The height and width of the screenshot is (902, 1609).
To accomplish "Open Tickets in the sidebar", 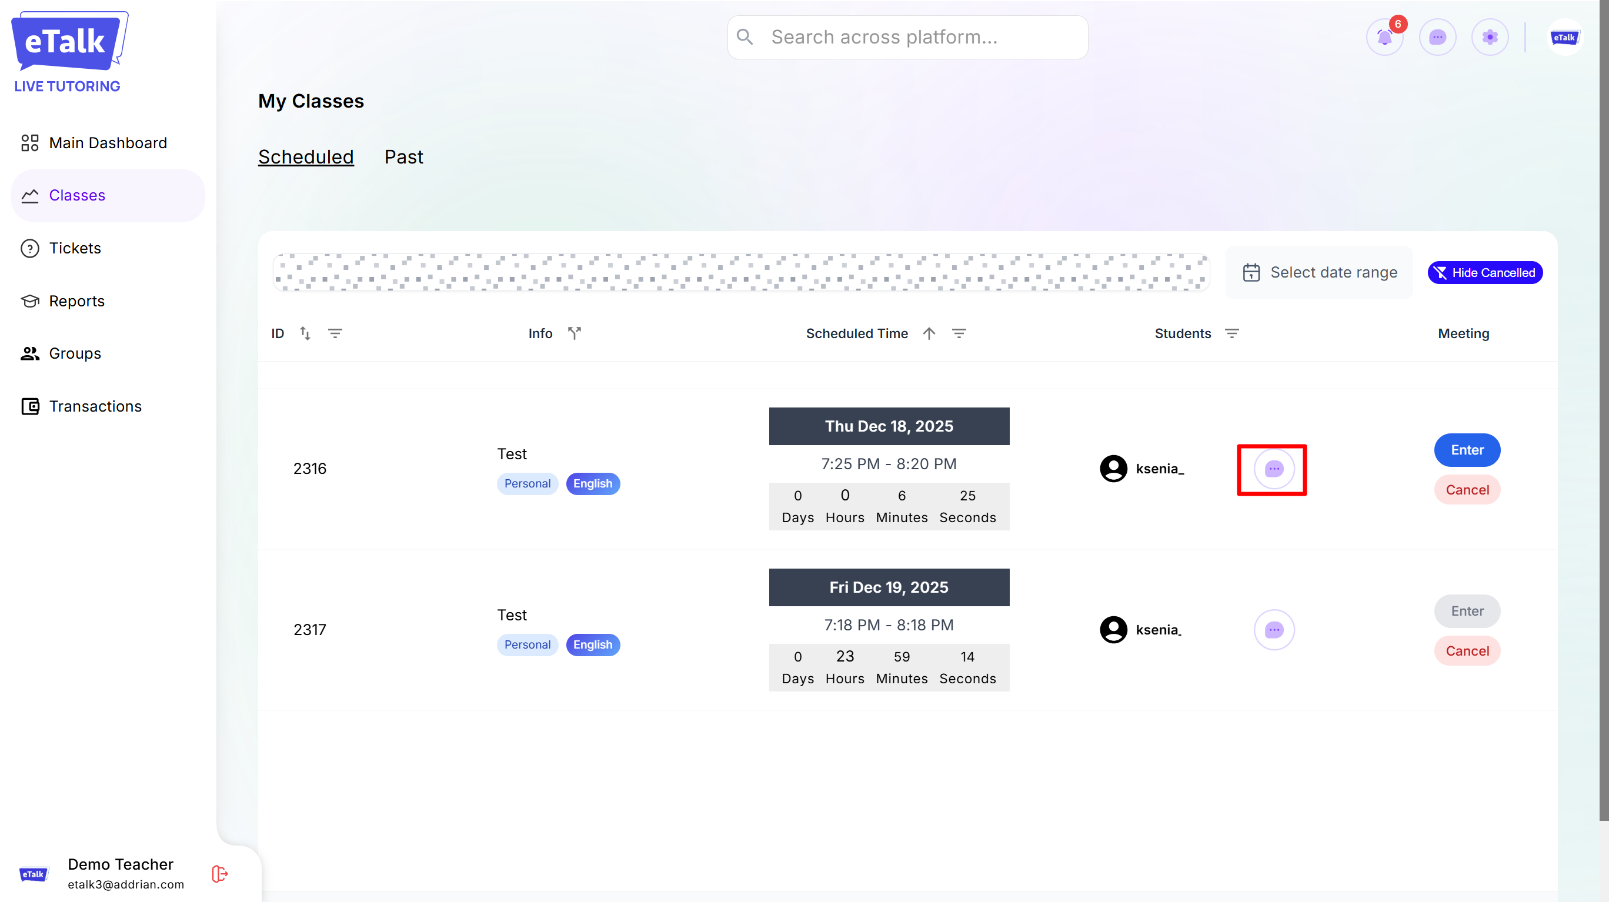I will (x=75, y=248).
